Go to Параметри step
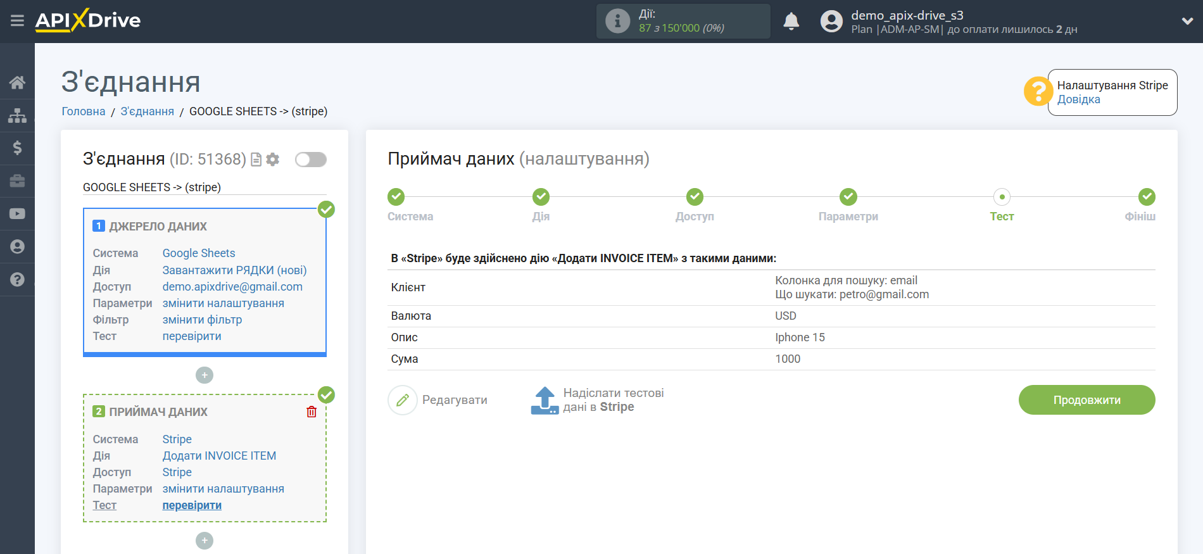Screen dimensions: 1203x554 click(x=848, y=197)
